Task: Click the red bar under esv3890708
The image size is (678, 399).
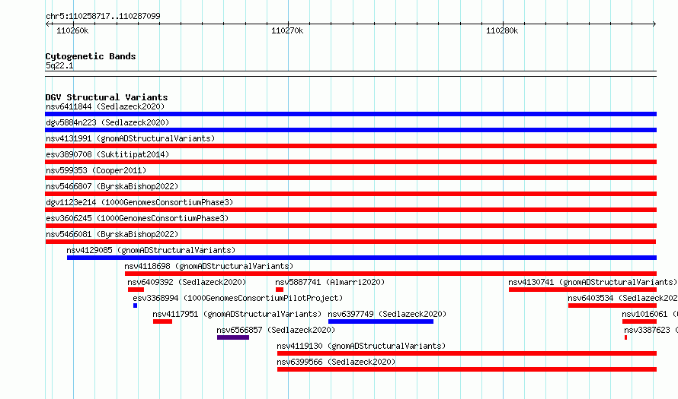Action: click(x=350, y=162)
